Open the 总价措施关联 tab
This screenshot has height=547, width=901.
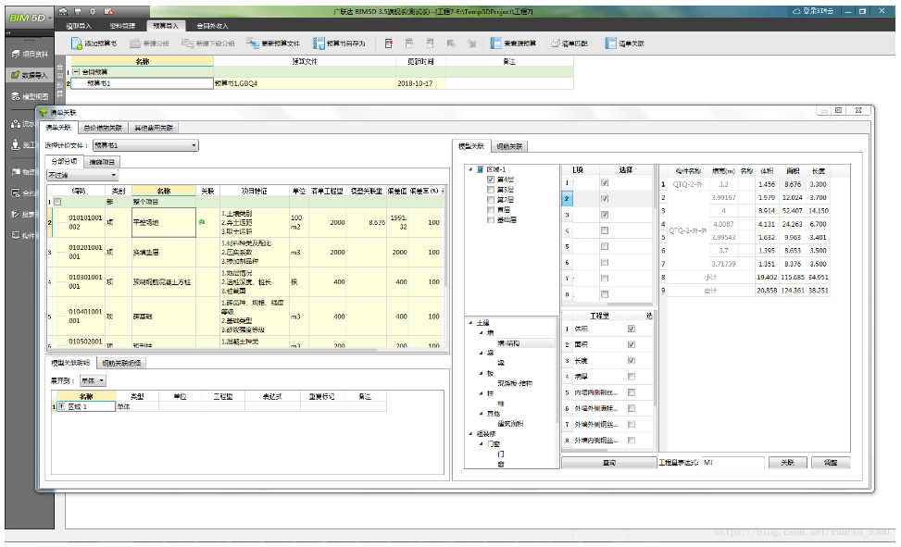click(x=103, y=128)
